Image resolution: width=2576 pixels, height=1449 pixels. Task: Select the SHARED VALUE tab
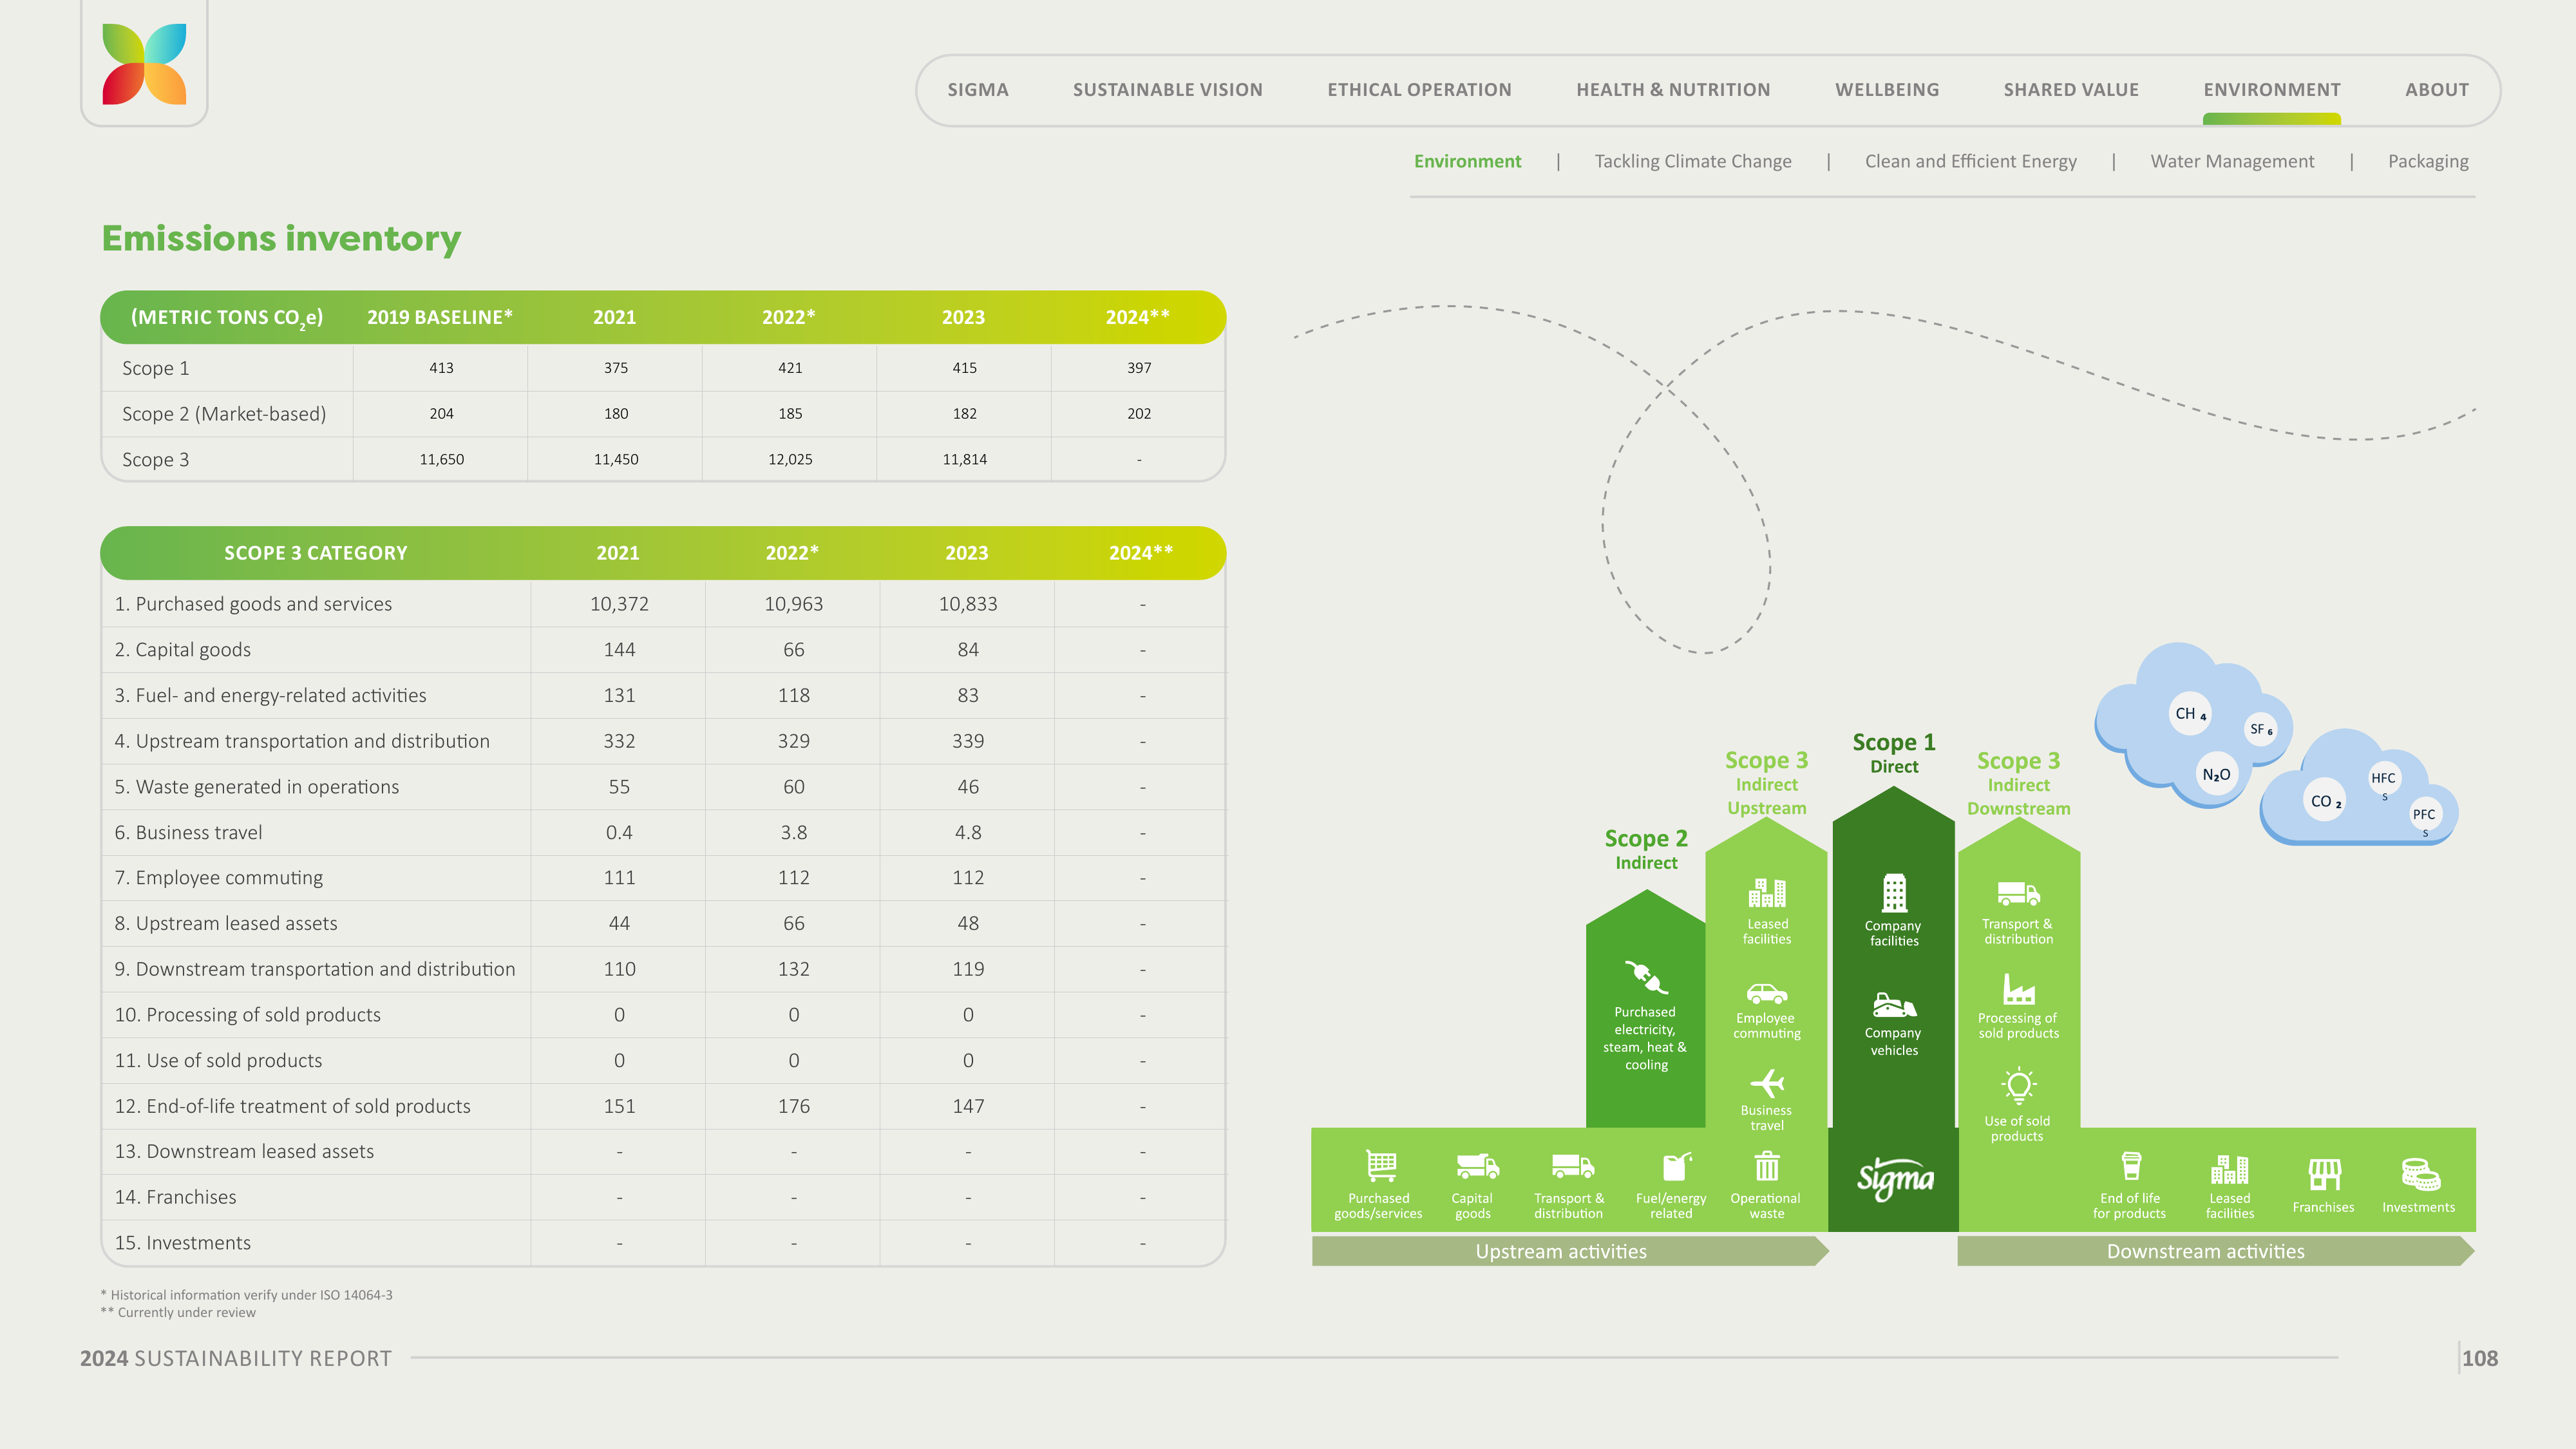pos(2071,90)
